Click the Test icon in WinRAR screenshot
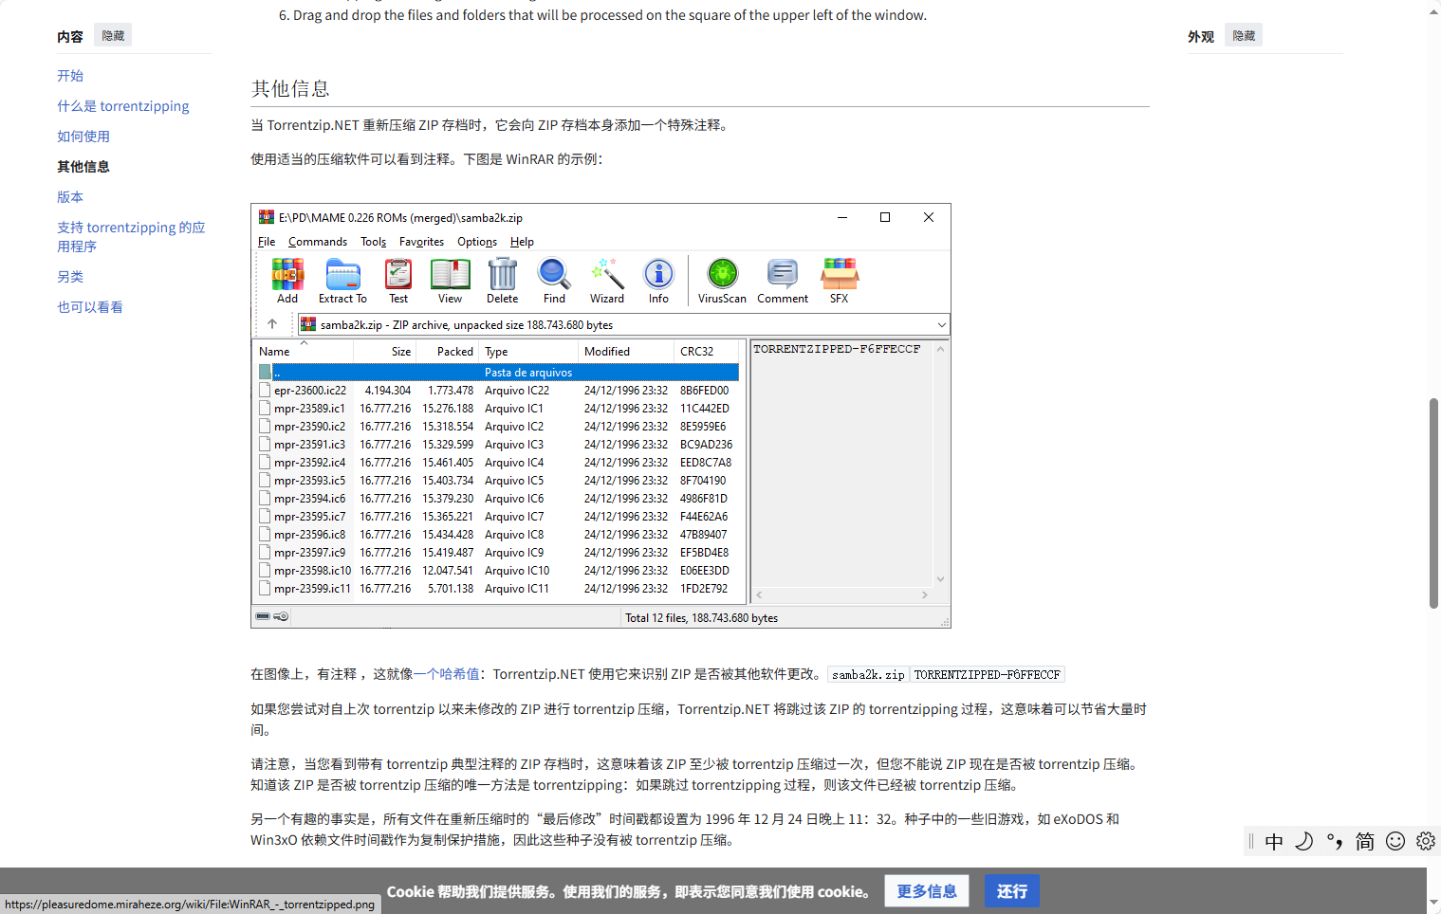 pyautogui.click(x=398, y=281)
